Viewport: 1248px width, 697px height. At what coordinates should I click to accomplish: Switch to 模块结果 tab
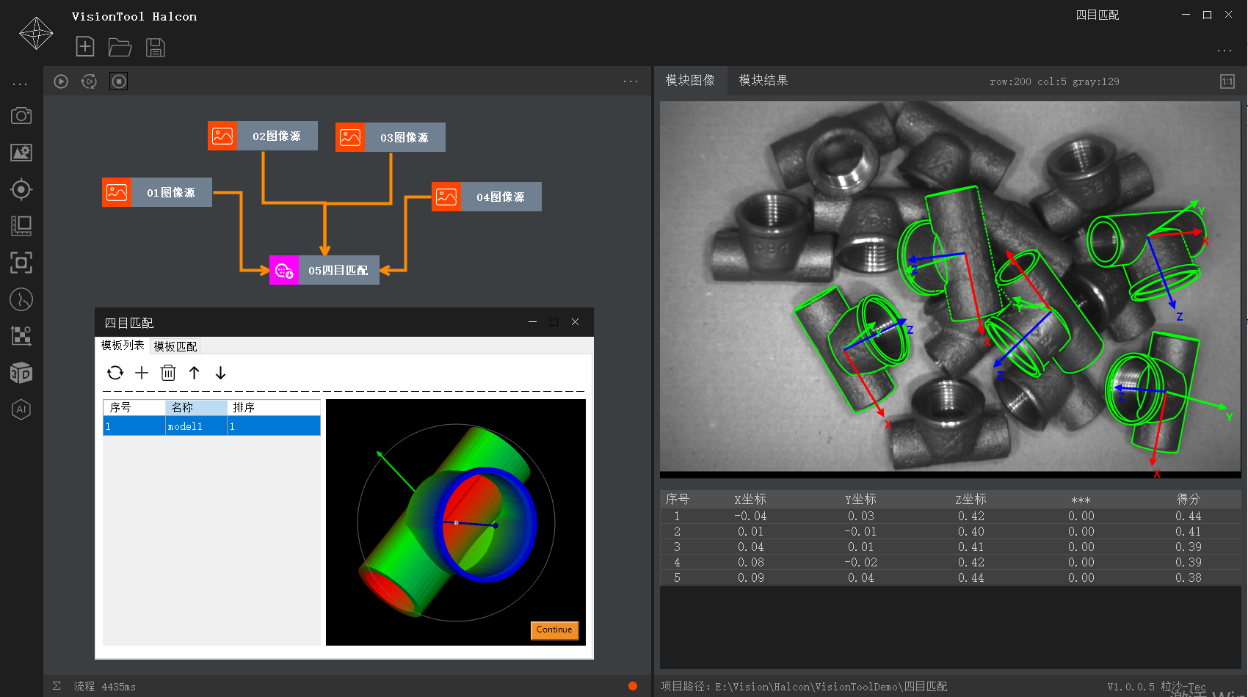(763, 81)
